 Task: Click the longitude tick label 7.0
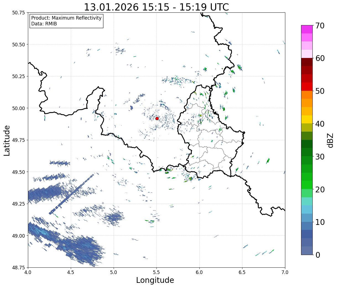click(x=285, y=272)
